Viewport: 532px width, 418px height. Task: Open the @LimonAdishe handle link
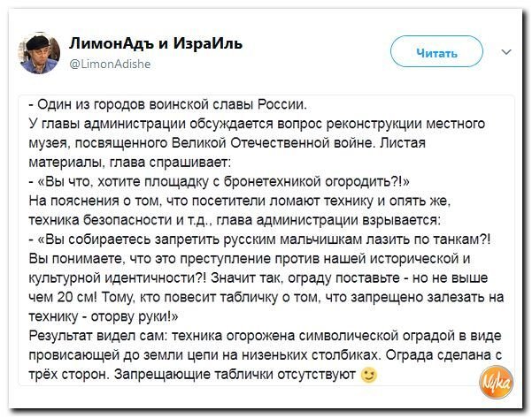(x=110, y=64)
